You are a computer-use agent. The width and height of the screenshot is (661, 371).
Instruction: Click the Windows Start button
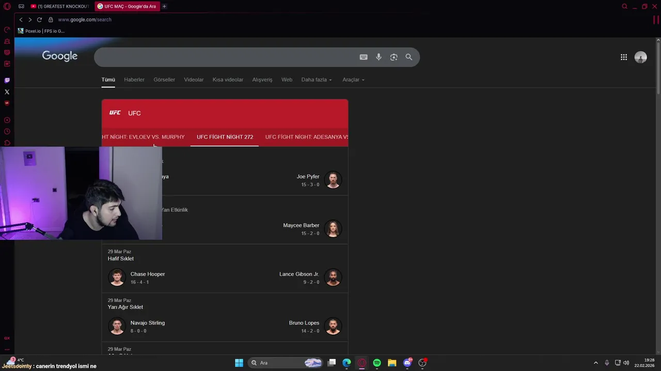[x=239, y=363]
